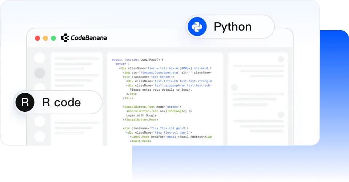The image size is (349, 182).
Task: Click the '<Input.Root>' code line
Action: click(140, 141)
